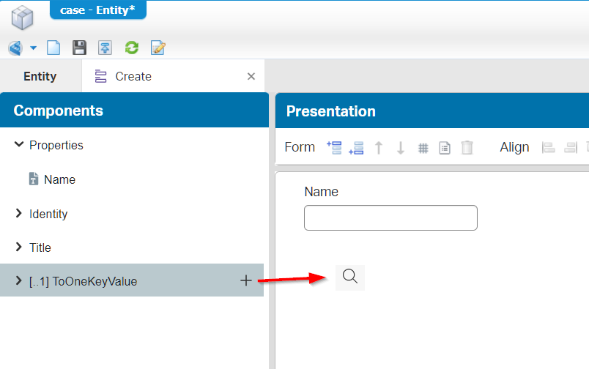
Task: Click the publish upload arrow icon
Action: pyautogui.click(x=105, y=48)
